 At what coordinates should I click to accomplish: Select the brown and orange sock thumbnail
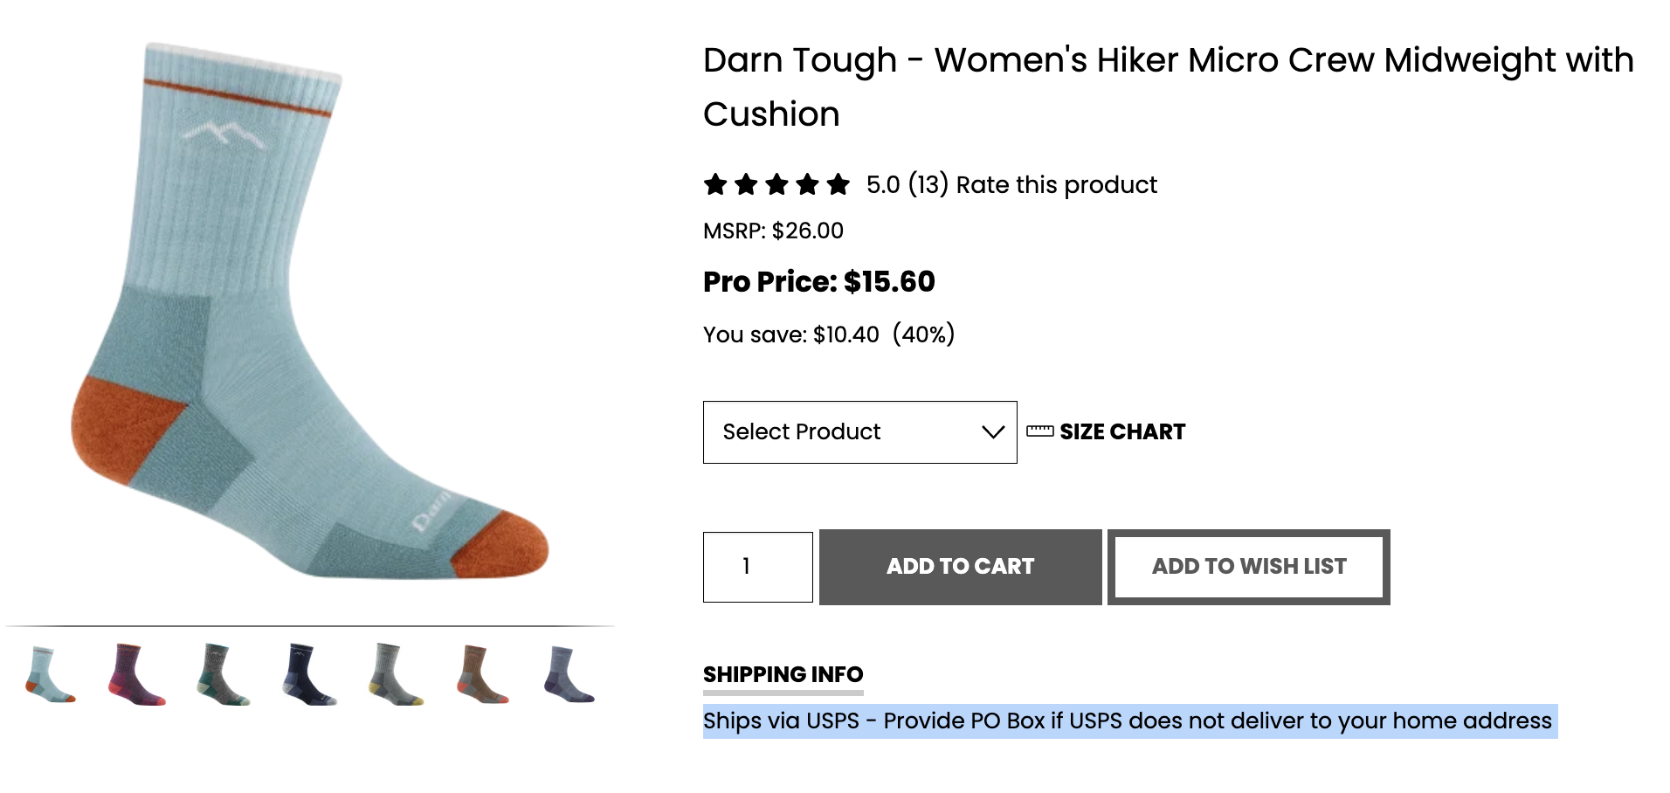(x=482, y=674)
